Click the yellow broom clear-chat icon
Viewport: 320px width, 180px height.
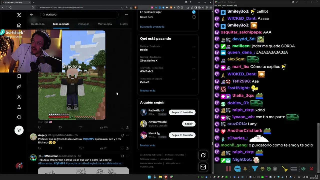pos(285,169)
